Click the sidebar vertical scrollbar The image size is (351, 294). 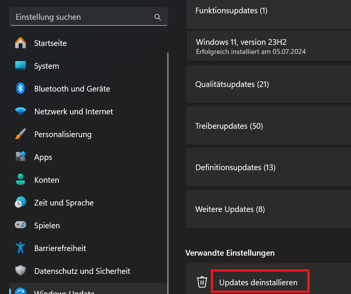point(168,172)
